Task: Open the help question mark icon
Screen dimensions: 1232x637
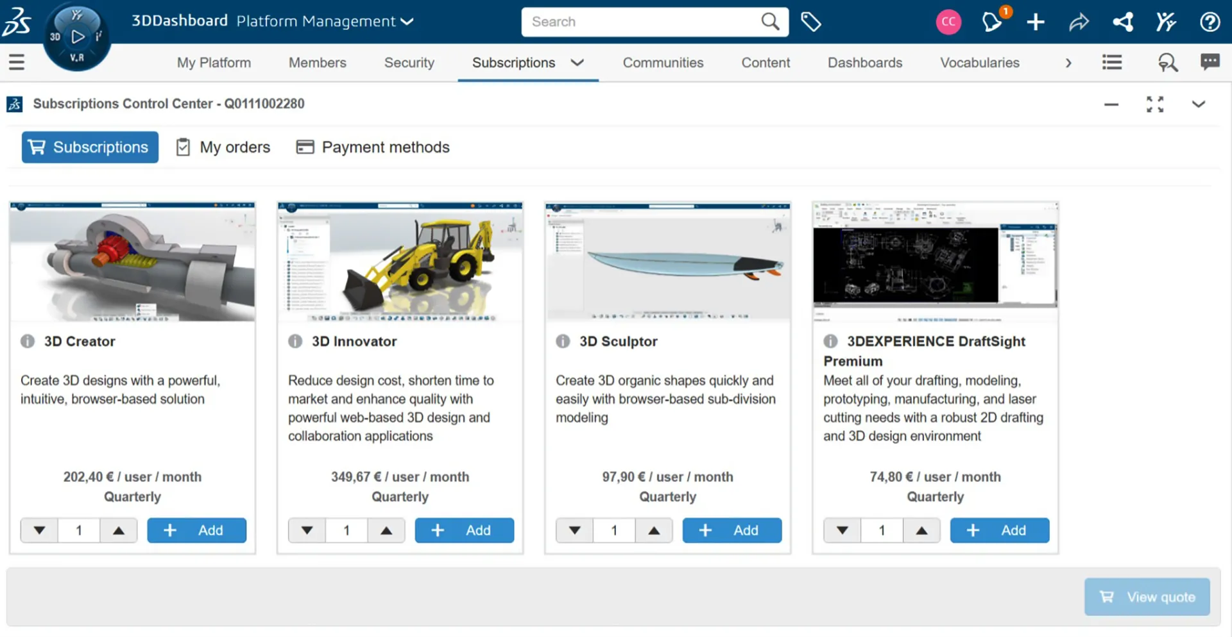Action: point(1210,22)
